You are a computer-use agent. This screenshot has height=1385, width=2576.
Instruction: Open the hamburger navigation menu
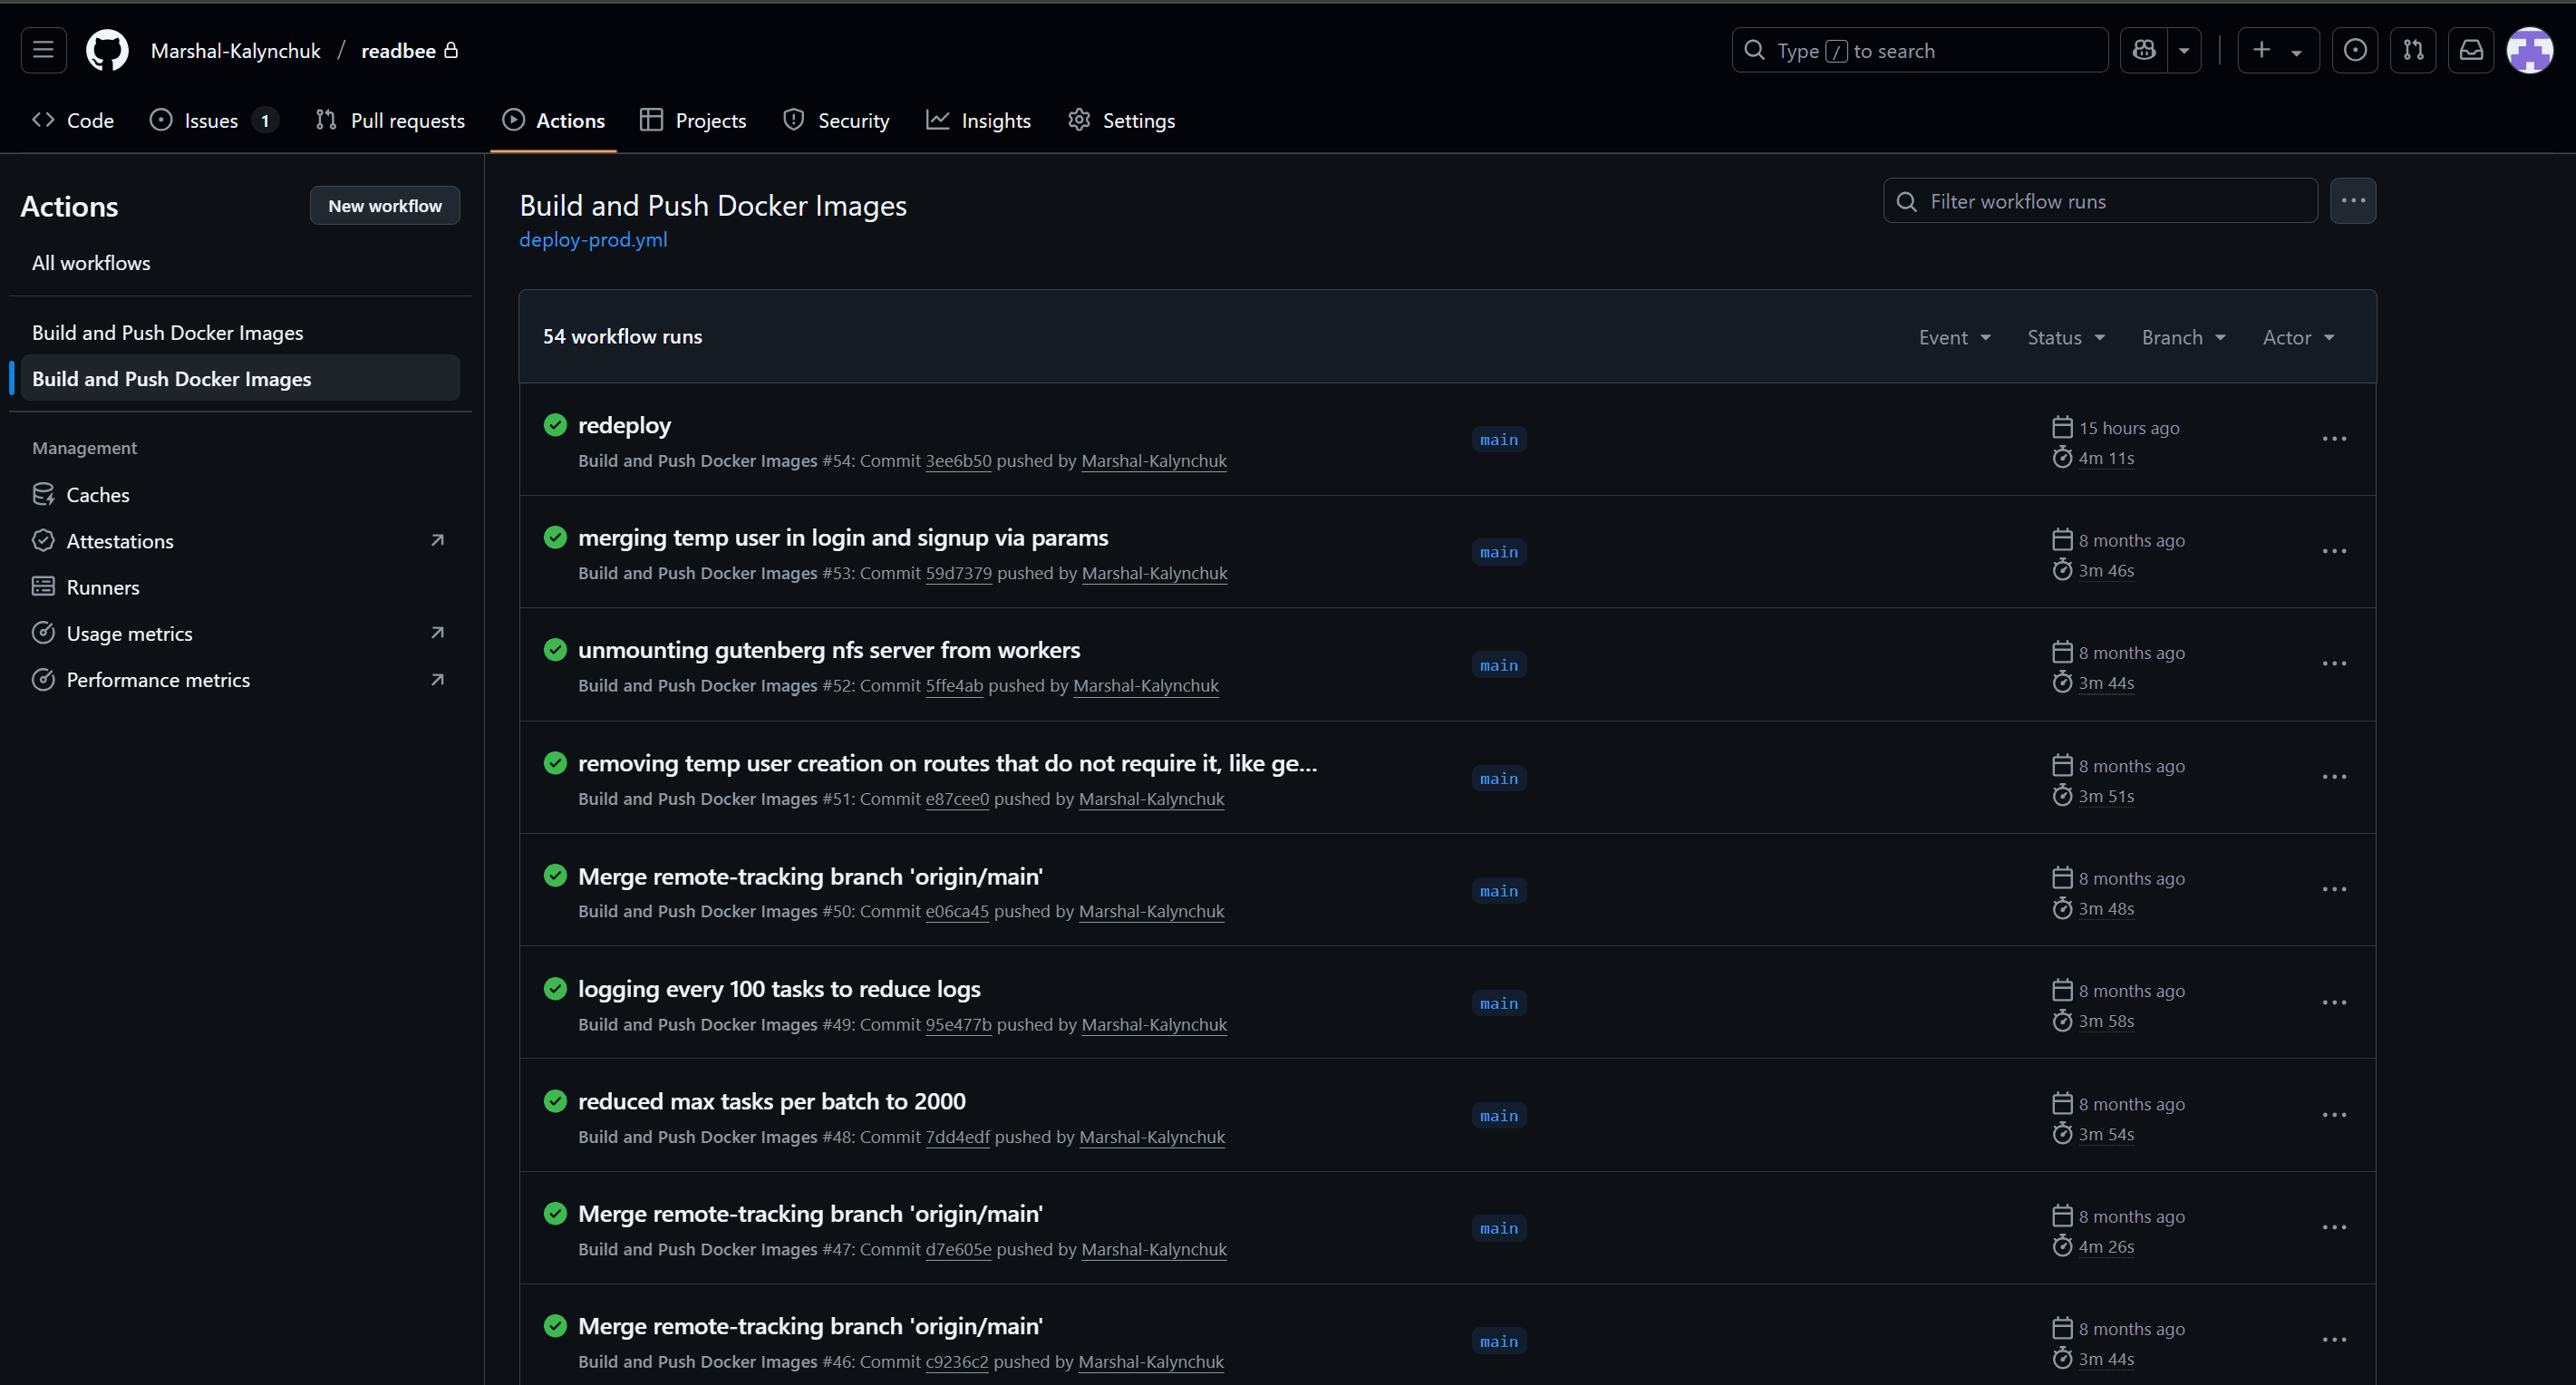[42, 50]
